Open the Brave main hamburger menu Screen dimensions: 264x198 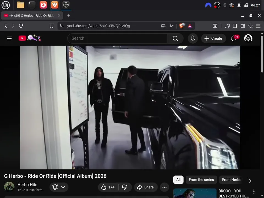(258, 26)
